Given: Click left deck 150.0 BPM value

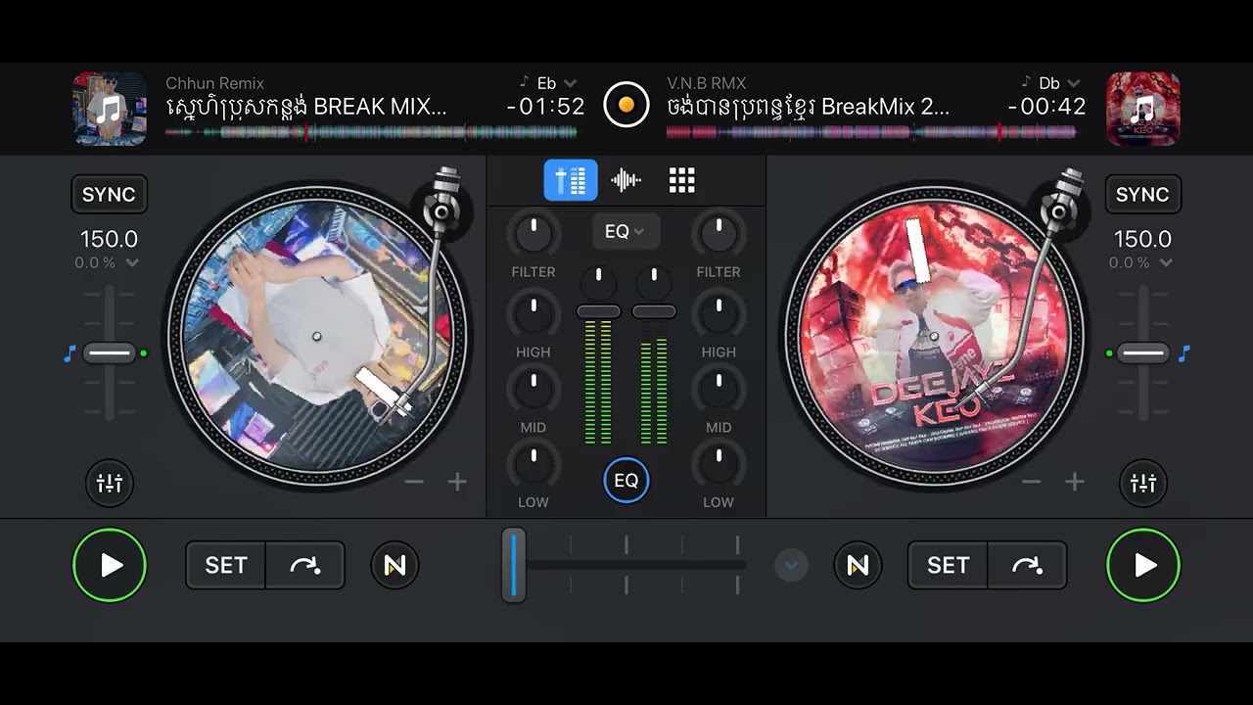Looking at the screenshot, I should (109, 239).
